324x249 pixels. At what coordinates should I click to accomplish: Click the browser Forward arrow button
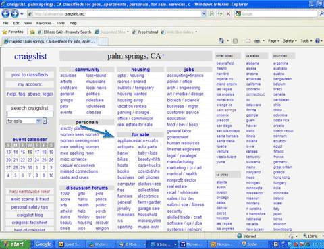coord(15,14)
